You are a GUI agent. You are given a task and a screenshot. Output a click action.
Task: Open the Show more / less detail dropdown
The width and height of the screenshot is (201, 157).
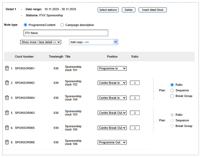click(x=41, y=42)
